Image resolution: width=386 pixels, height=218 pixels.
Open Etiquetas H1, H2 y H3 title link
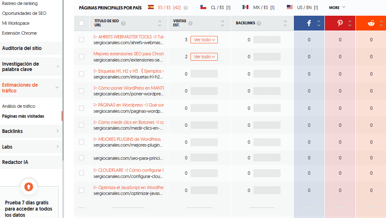point(129,71)
